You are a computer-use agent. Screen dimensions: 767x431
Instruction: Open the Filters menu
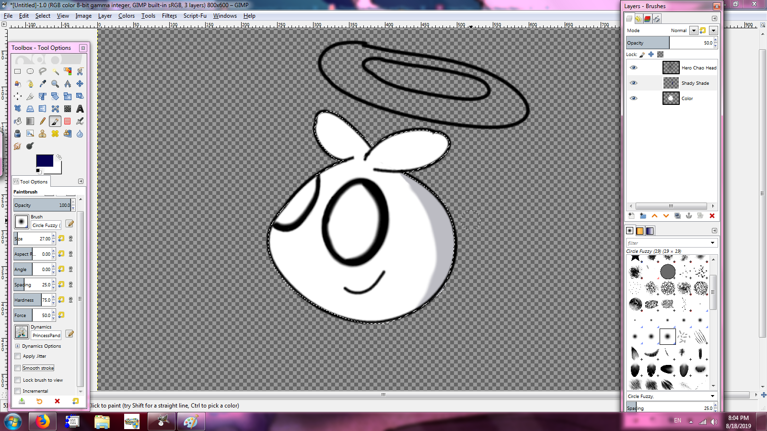tap(169, 15)
